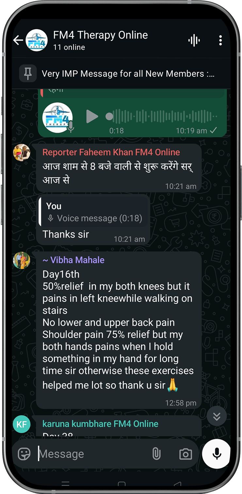Open Reporter Faheem Khan FM4 Online's contact
The width and height of the screenshot is (242, 494).
111,152
